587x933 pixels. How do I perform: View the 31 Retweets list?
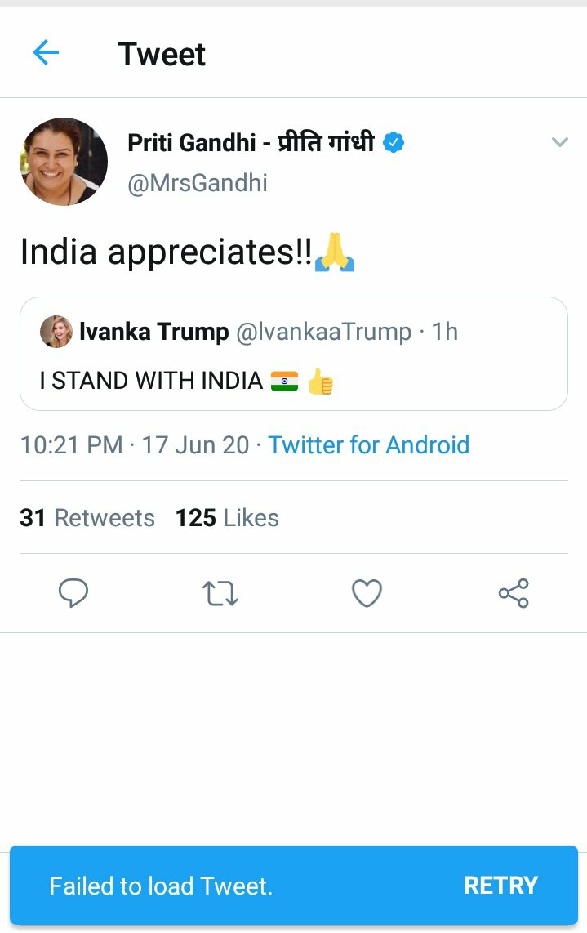(x=87, y=518)
